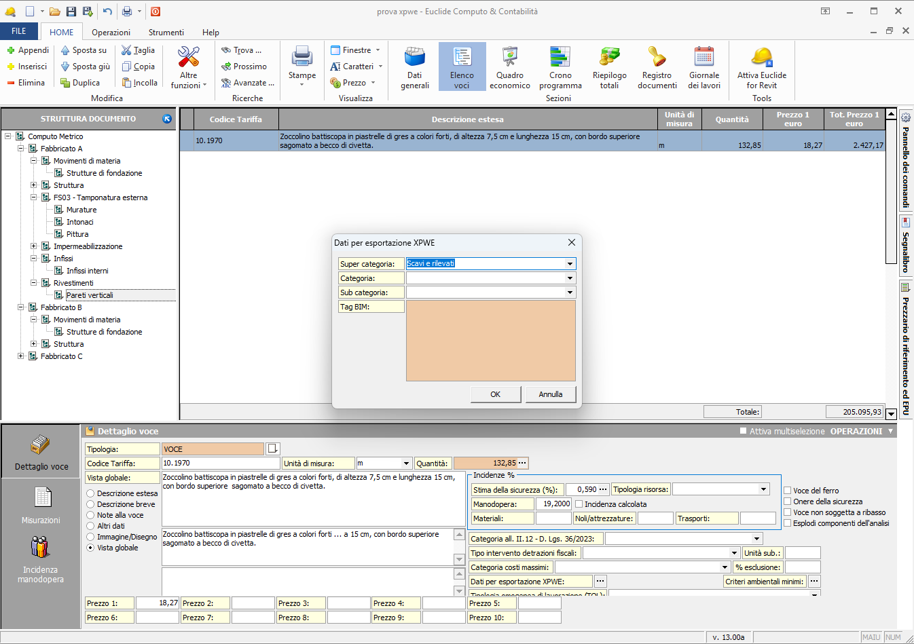Switch to the Operazioni ribbon tab
Viewport: 914px width, 644px height.
pos(111,33)
